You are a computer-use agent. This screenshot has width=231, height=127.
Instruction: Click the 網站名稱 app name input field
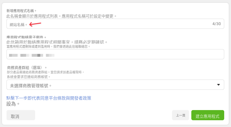pyautogui.click(x=115, y=24)
